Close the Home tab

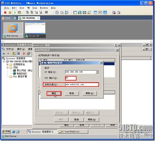click(x=15, y=18)
